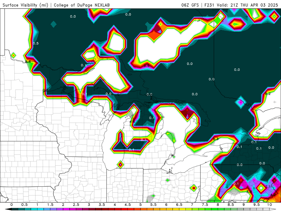
Task: Click the legend tick label "5.5"
Action: coord(153,205)
